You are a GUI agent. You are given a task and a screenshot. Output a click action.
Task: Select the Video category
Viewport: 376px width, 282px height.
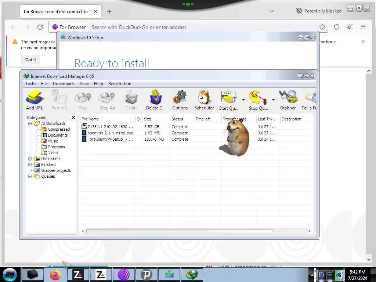[x=53, y=153]
